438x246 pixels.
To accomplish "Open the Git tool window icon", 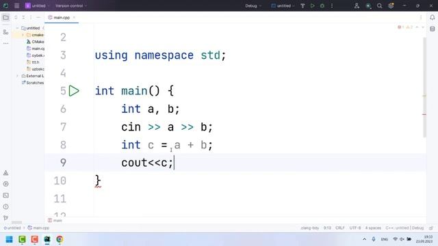I will point(5,218).
